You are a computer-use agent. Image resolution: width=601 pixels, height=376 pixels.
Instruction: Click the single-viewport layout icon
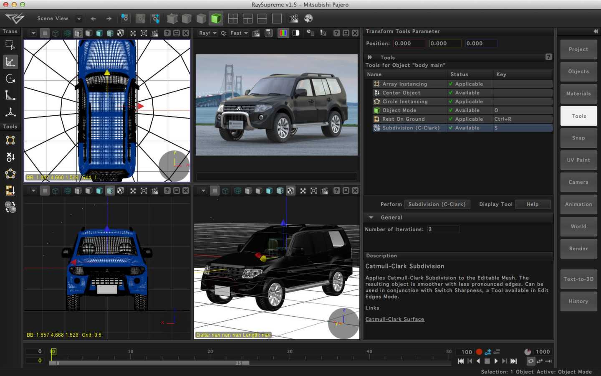click(276, 18)
